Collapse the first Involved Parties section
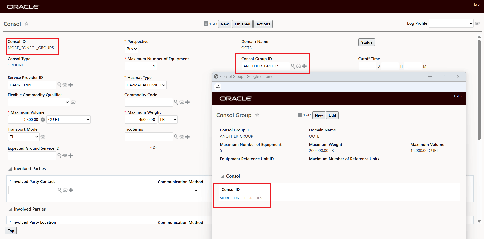The image size is (484, 239). pos(10,169)
